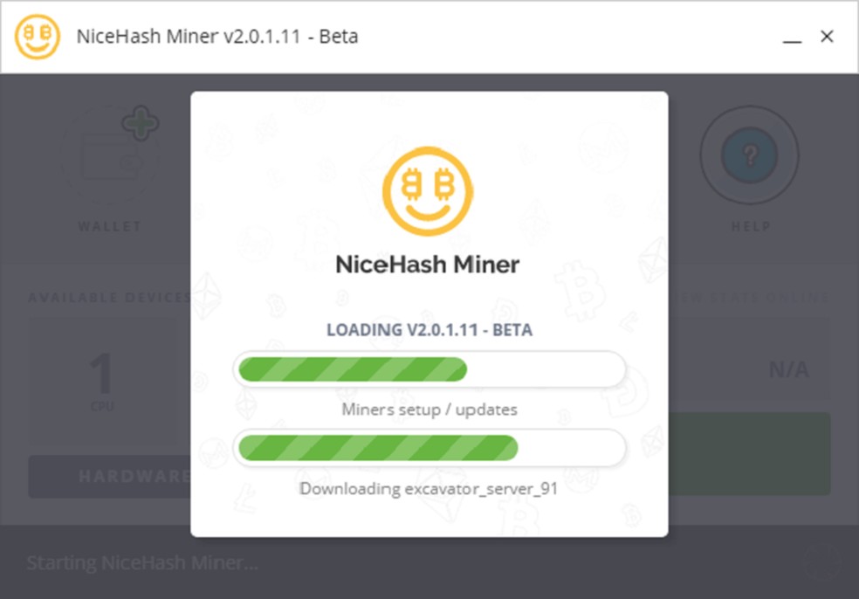The image size is (859, 599).
Task: Click the dimmed green start button
Action: coord(749,454)
